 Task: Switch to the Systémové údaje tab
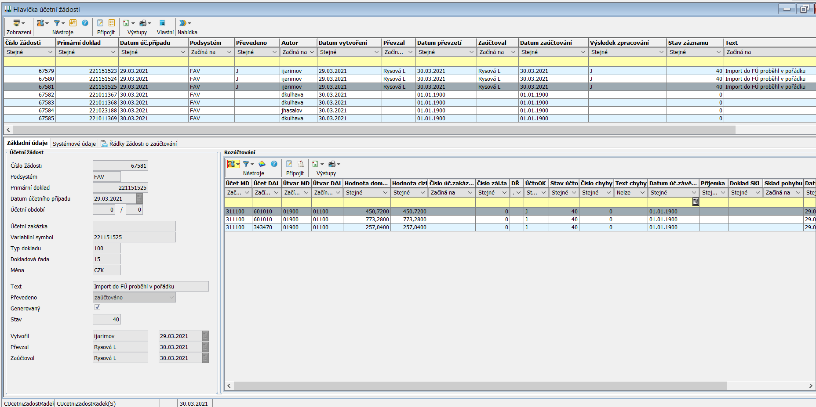click(x=74, y=144)
